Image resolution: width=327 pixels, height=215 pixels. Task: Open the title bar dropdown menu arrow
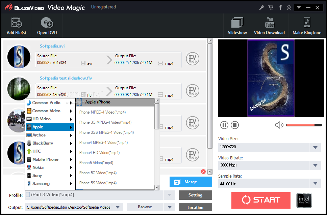(x=299, y=7)
